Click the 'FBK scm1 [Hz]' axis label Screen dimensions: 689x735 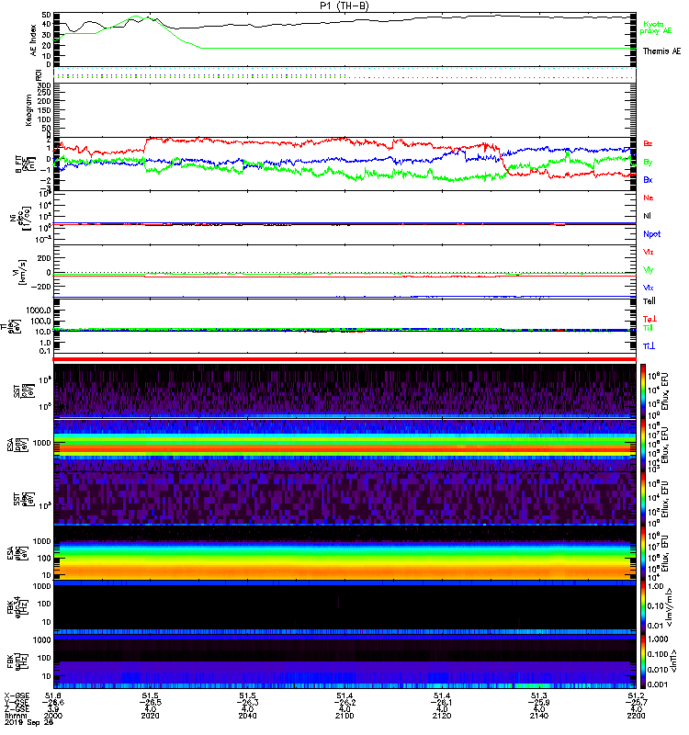coord(17,660)
